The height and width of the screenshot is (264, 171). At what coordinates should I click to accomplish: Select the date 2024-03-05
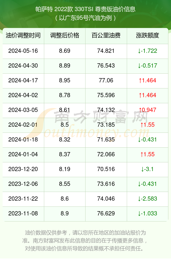[23, 110]
